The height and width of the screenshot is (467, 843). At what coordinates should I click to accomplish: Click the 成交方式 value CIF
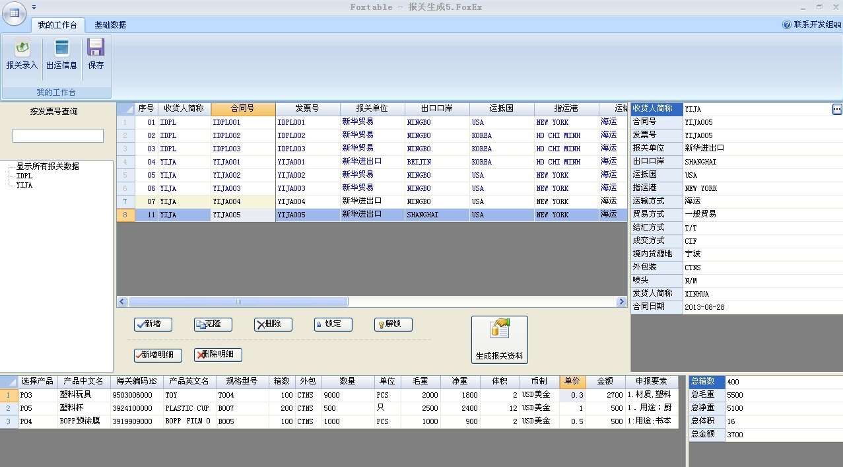762,241
